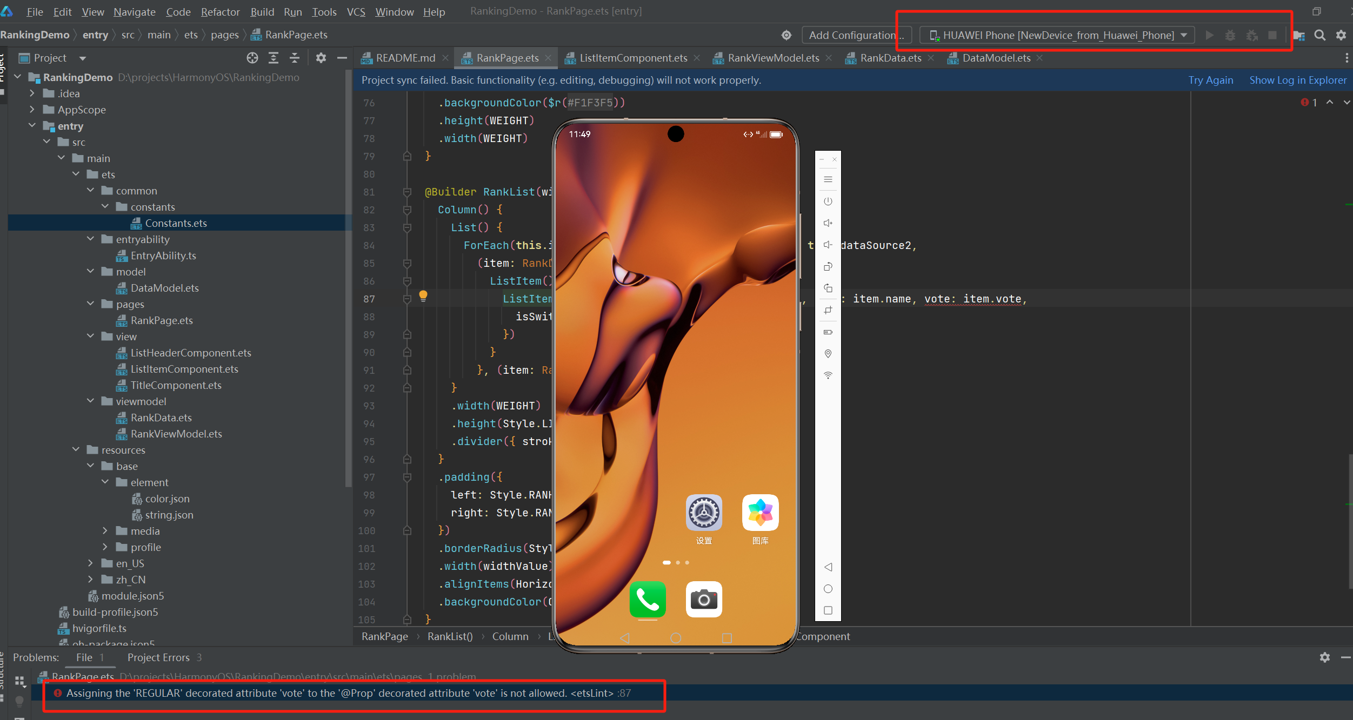Image resolution: width=1353 pixels, height=720 pixels.
Task: Click the RankList() breadcrumb below editor
Action: [450, 636]
